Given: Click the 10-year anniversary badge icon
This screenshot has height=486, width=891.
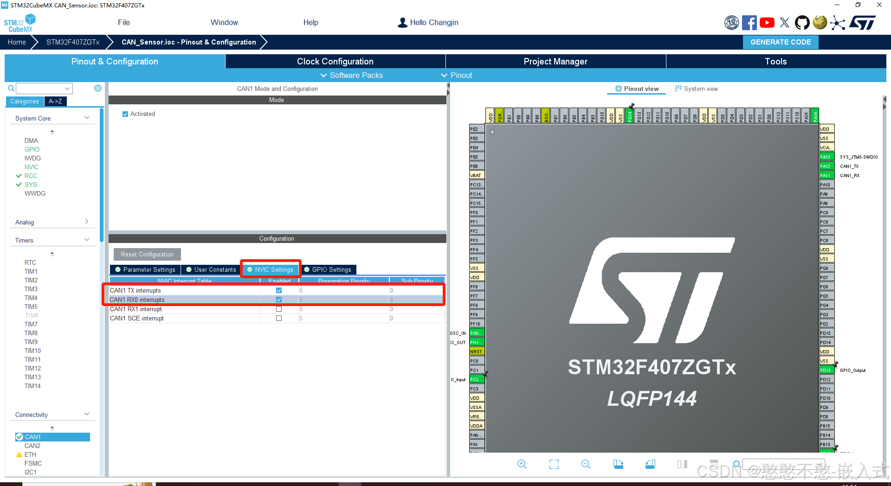Looking at the screenshot, I should tap(732, 23).
